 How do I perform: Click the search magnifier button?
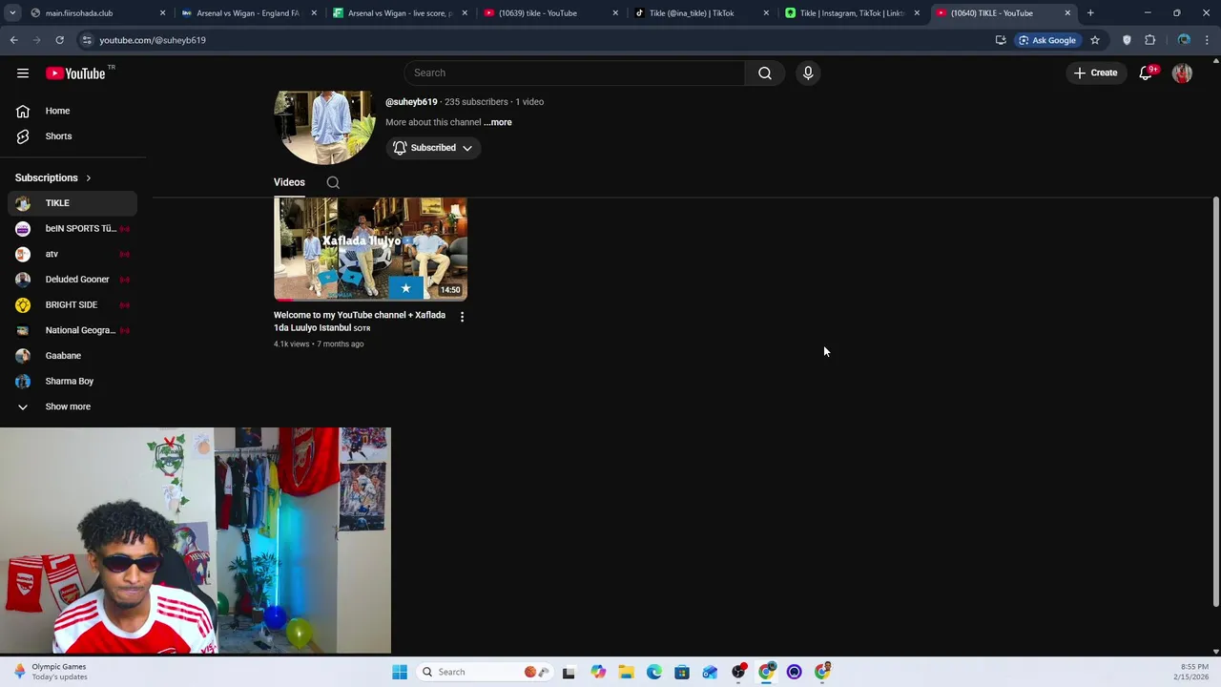click(x=765, y=73)
